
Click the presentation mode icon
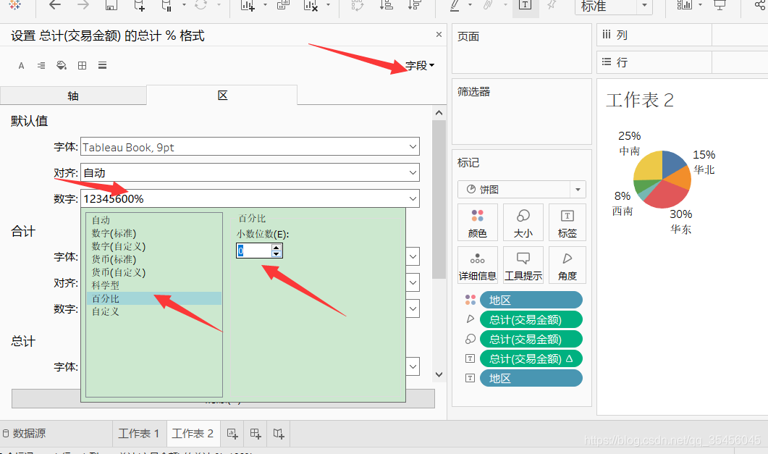(720, 5)
